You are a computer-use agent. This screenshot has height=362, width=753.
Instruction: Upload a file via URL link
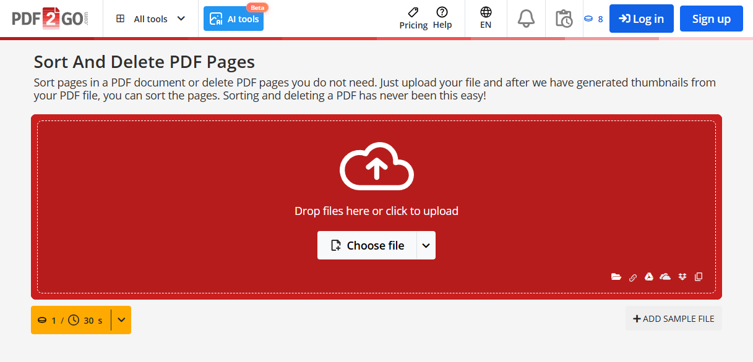coord(633,277)
